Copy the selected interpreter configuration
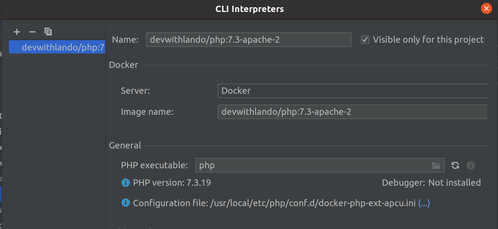The height and width of the screenshot is (229, 498). tap(48, 32)
